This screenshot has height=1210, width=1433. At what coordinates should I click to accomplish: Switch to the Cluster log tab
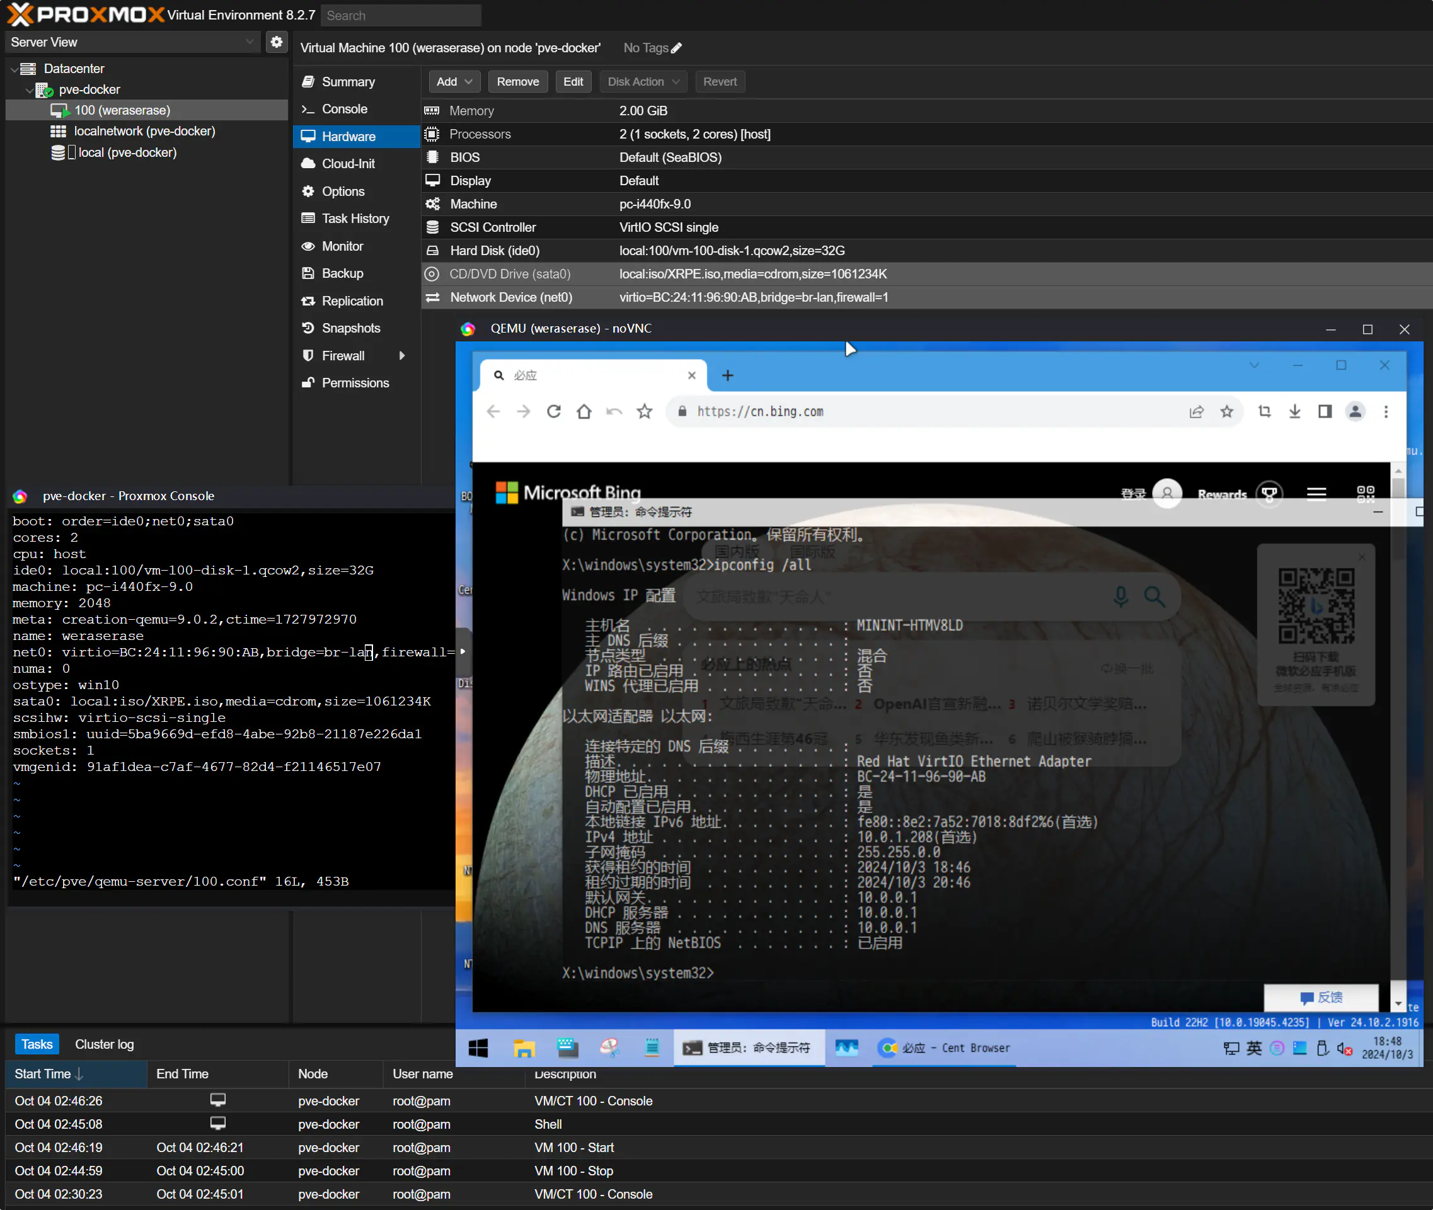105,1044
